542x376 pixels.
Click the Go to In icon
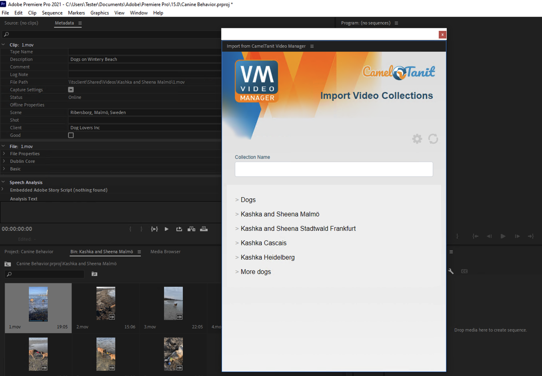(x=154, y=229)
